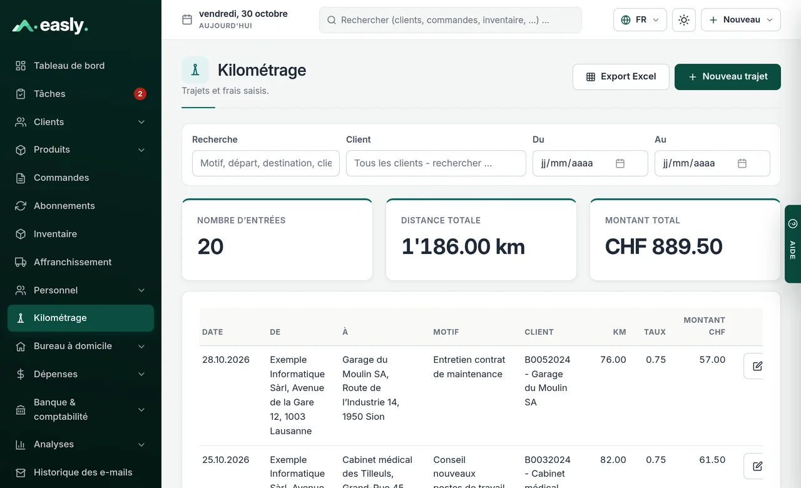Expand the Clients submenu chevron
801x488 pixels.
click(x=141, y=122)
